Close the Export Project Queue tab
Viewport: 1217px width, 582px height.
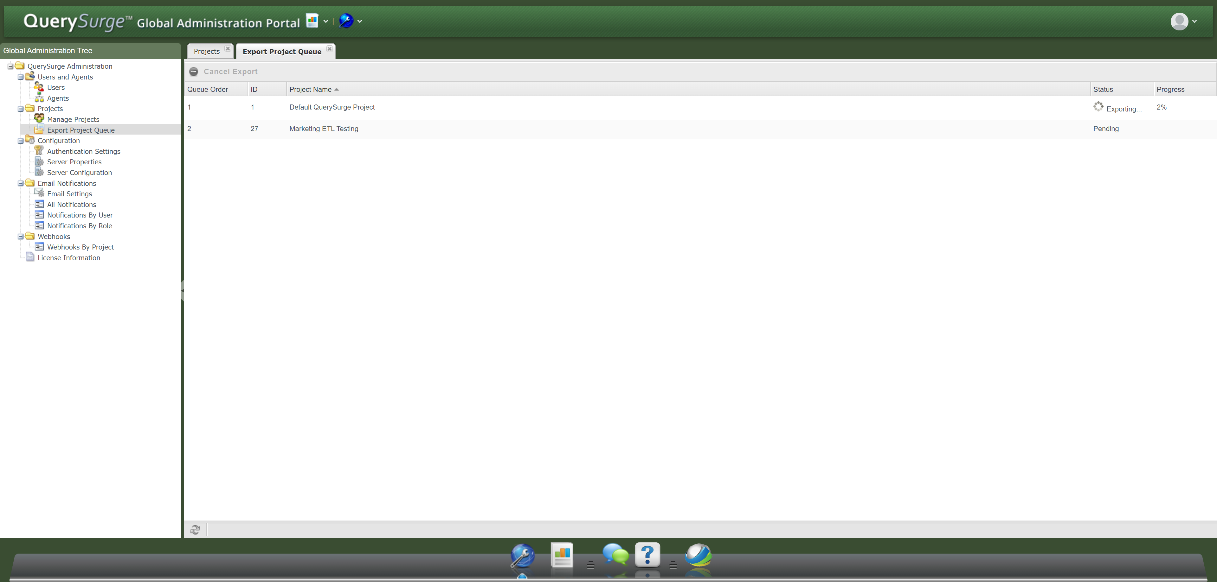[x=330, y=49]
